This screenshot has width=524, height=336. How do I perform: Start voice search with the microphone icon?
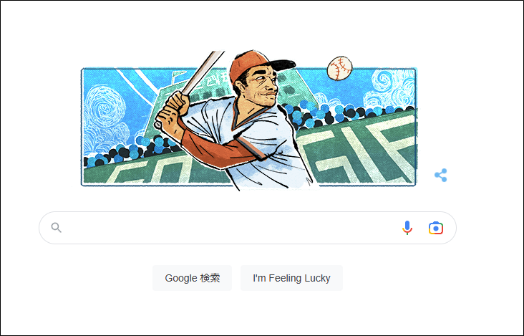tap(407, 228)
